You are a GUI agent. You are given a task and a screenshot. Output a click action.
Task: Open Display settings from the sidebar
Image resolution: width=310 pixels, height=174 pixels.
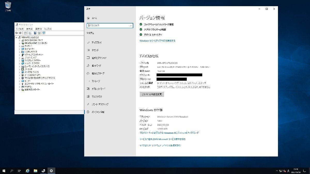coord(97,43)
